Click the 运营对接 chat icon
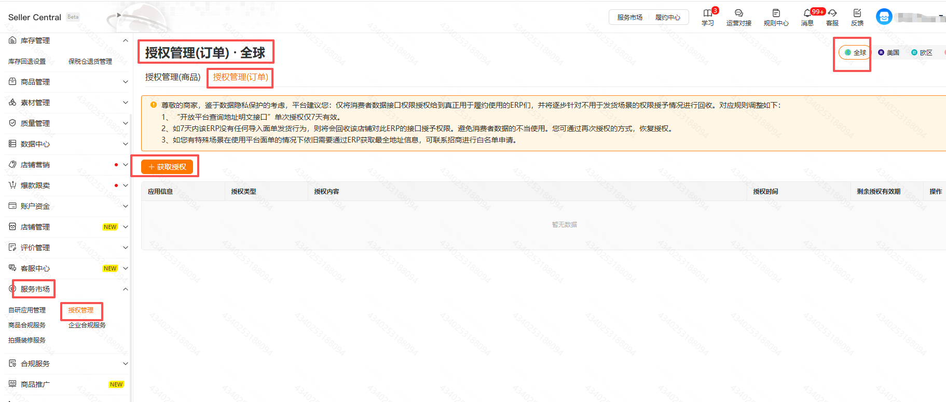The height and width of the screenshot is (402, 946). click(x=738, y=13)
